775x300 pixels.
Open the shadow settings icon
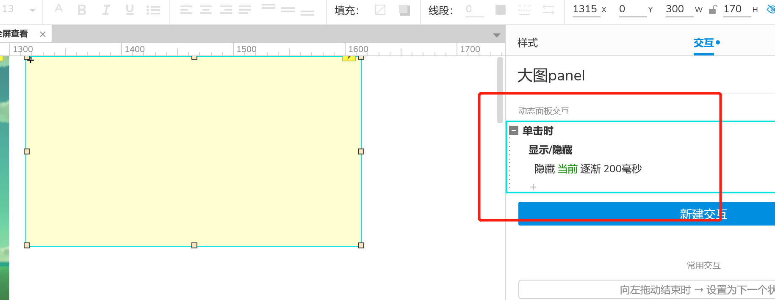(x=404, y=10)
